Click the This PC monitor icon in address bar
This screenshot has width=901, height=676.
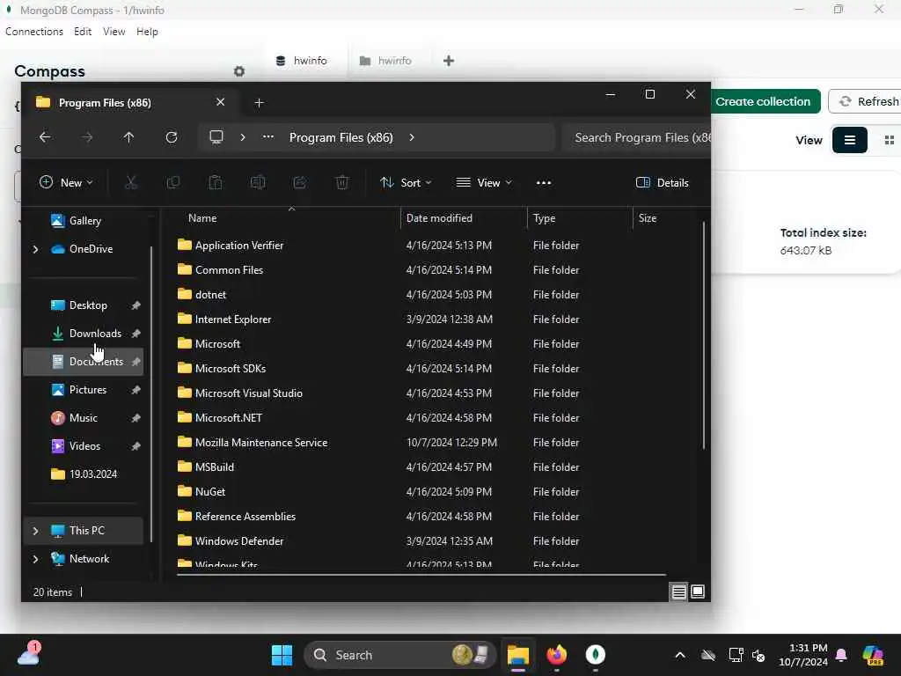pos(216,136)
